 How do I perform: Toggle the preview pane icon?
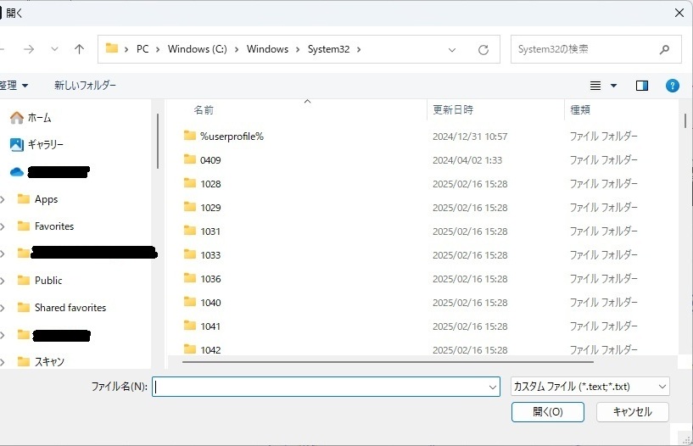click(642, 86)
